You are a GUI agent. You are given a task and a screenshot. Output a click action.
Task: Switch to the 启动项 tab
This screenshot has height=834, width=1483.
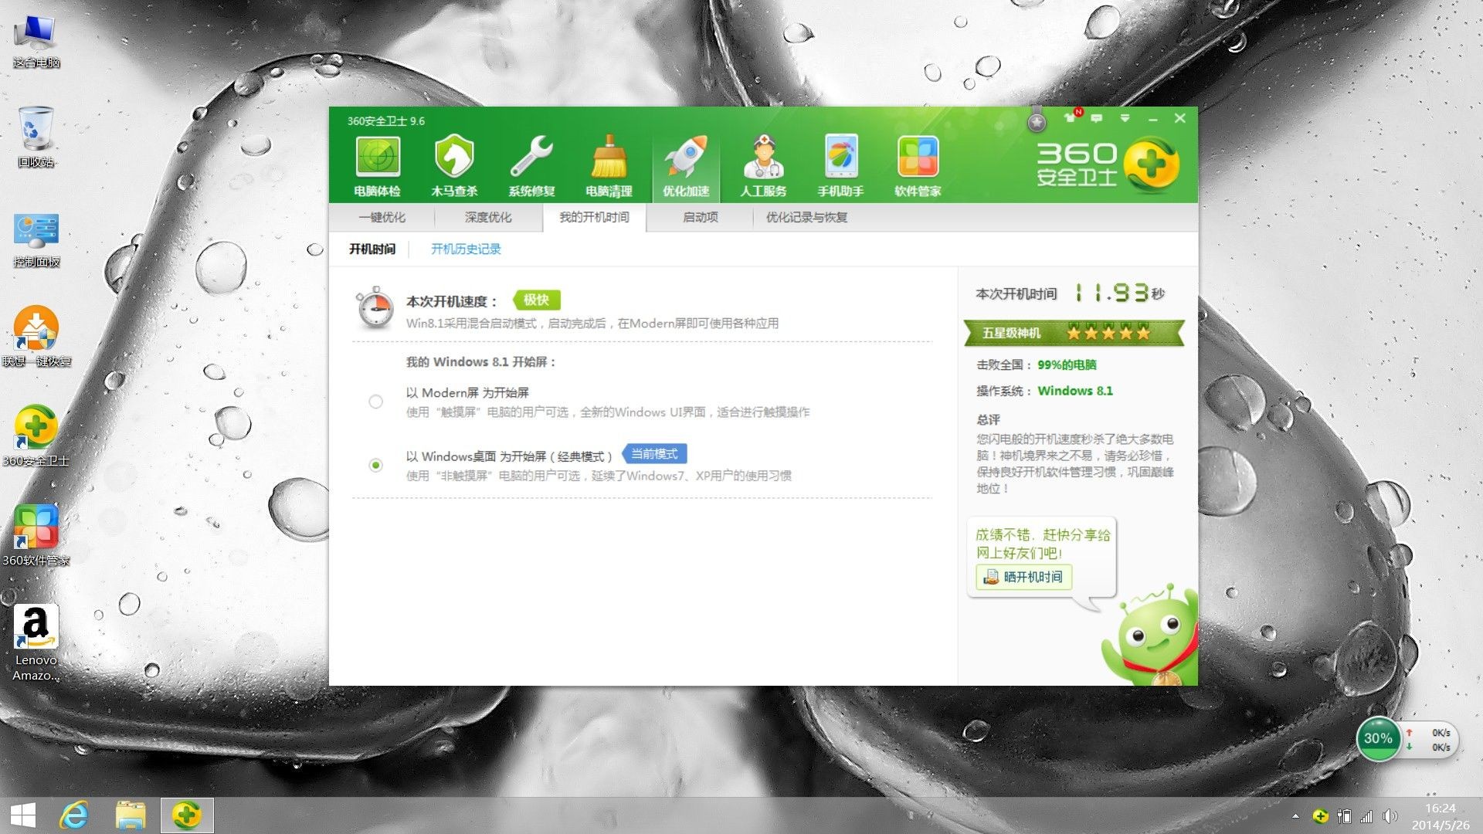pyautogui.click(x=700, y=218)
